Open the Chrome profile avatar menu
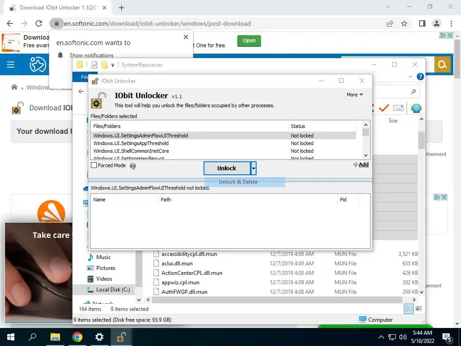The height and width of the screenshot is (346, 461). (437, 23)
